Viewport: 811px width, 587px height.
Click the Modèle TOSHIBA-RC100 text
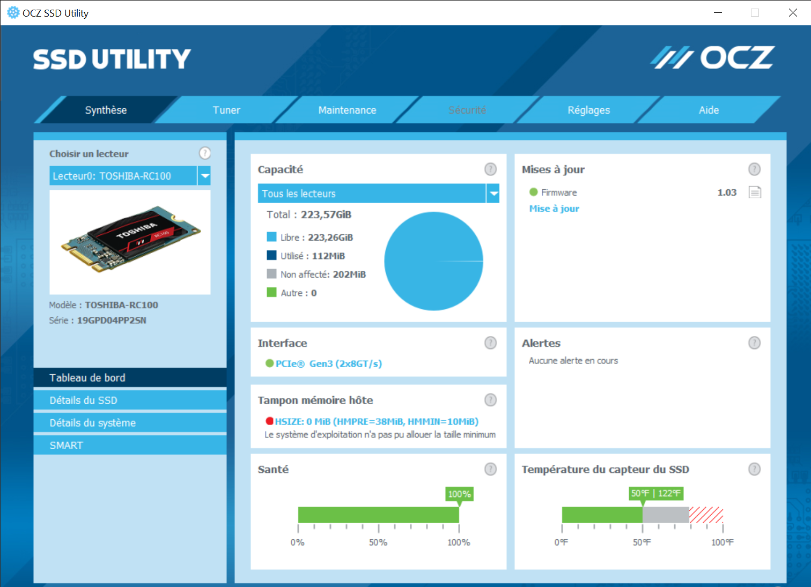(104, 305)
